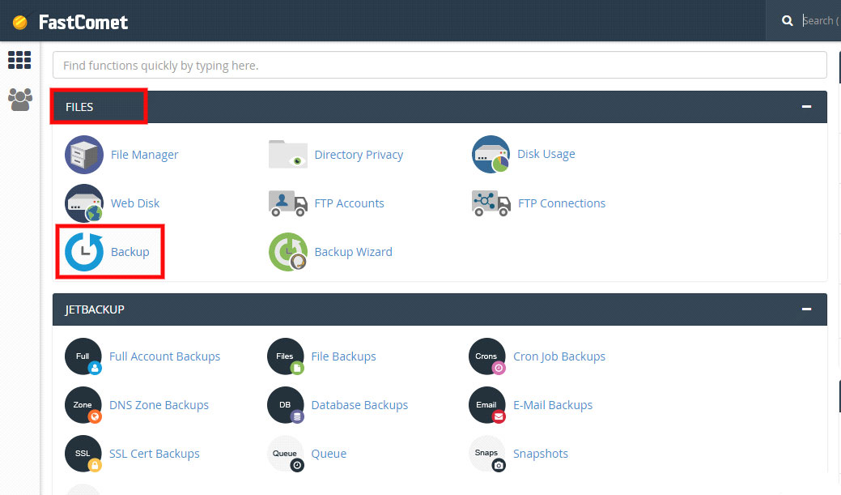
Task: Open the Backup link
Action: (130, 252)
